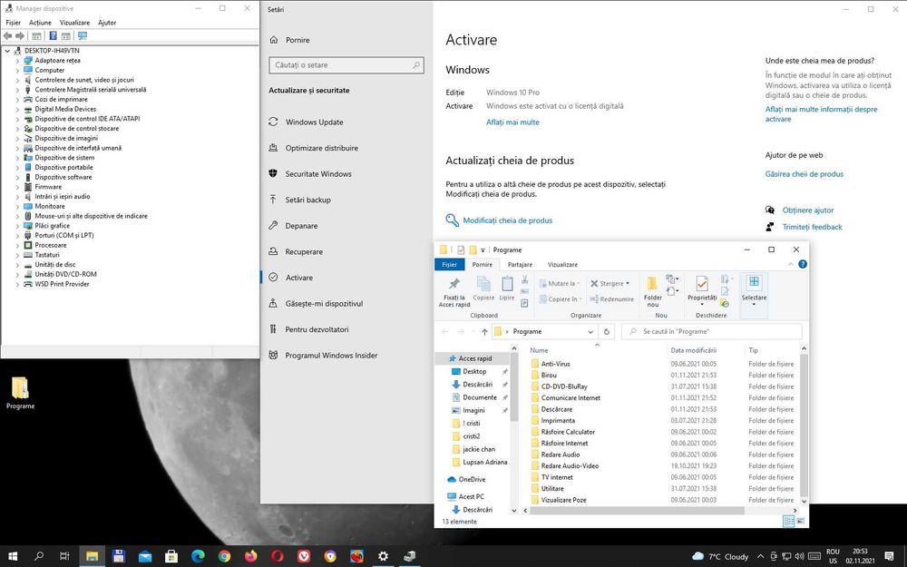Click Trimiteți feedback in Settings
Image resolution: width=907 pixels, height=567 pixels.
coord(812,228)
